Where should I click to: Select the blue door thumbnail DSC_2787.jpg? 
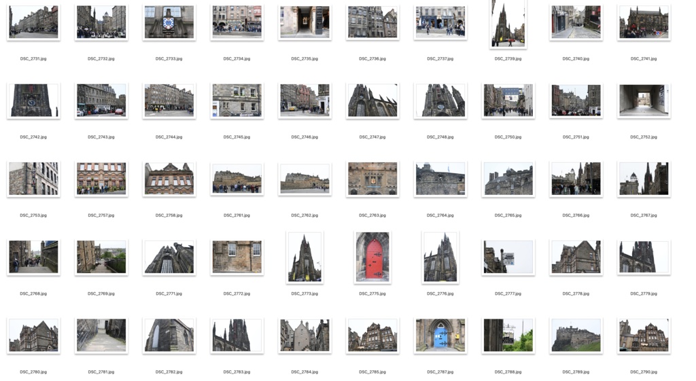(x=440, y=335)
